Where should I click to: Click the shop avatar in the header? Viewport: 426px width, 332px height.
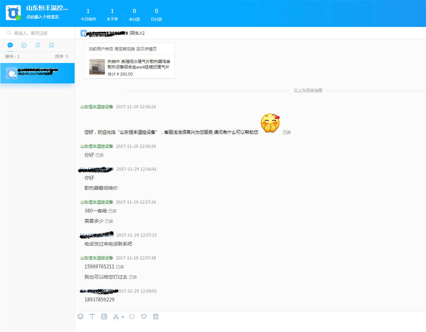[13, 13]
